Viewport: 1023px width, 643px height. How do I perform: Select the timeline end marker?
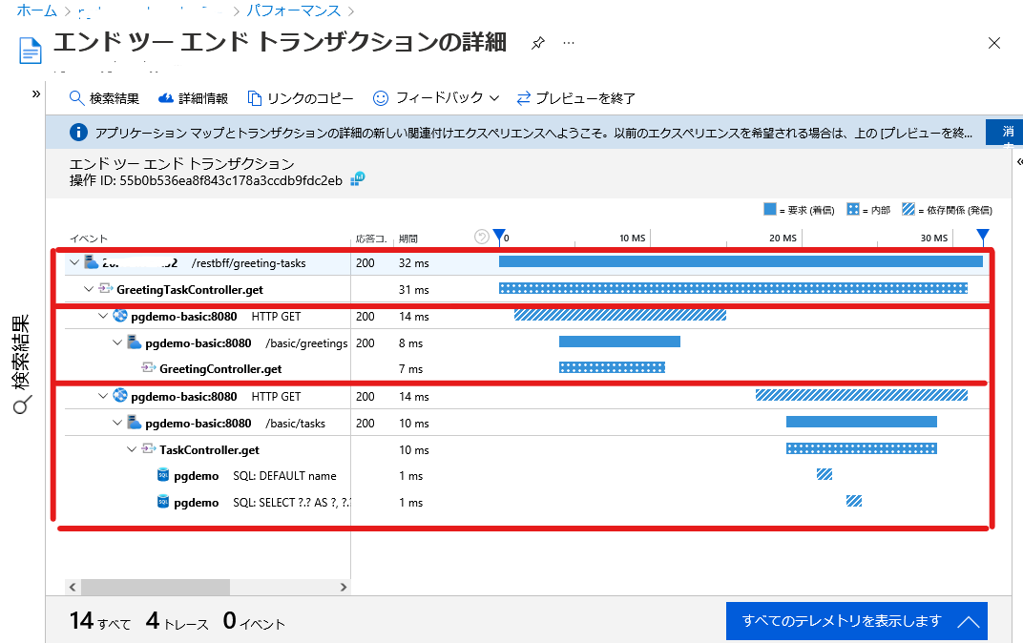click(x=983, y=238)
